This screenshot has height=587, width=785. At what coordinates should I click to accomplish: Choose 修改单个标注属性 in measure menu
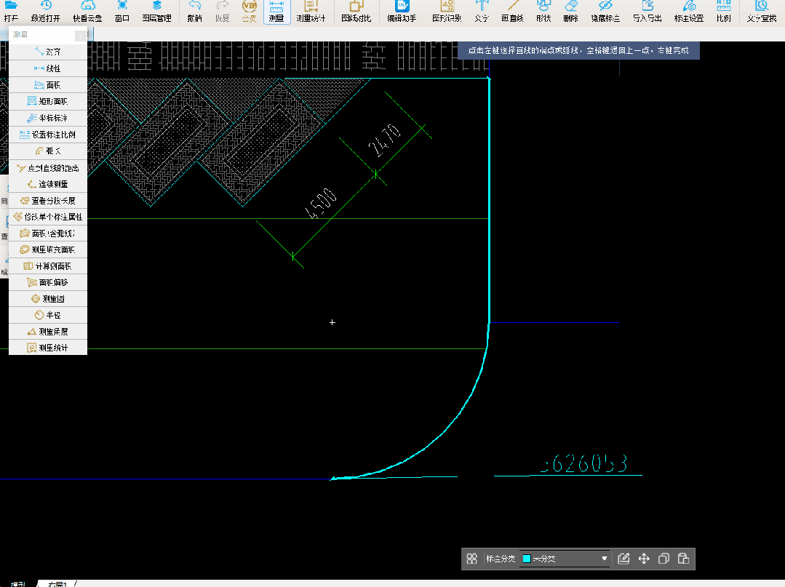48,217
